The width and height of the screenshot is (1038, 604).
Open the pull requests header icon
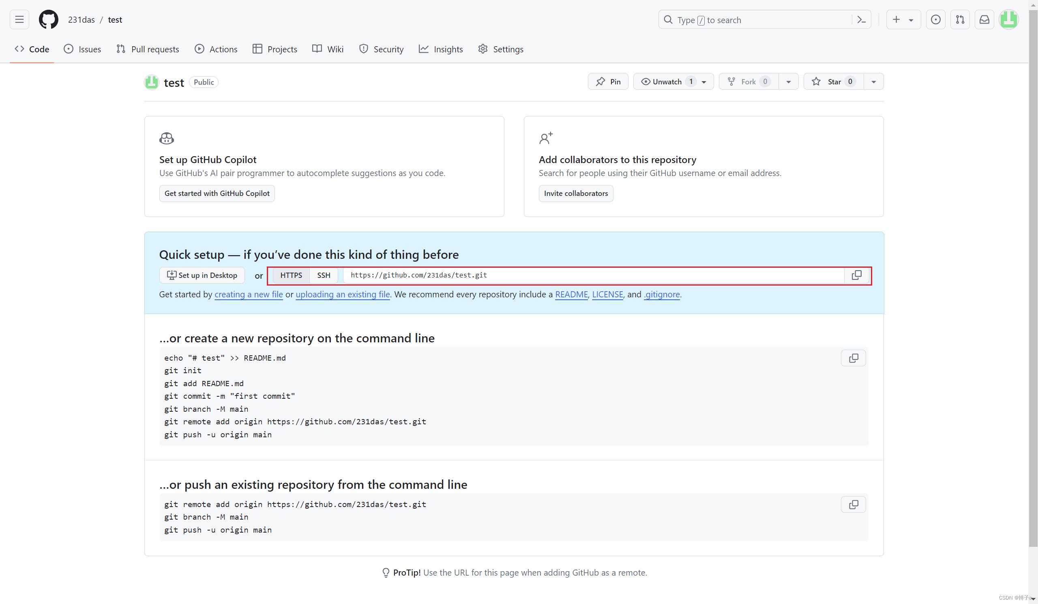960,19
